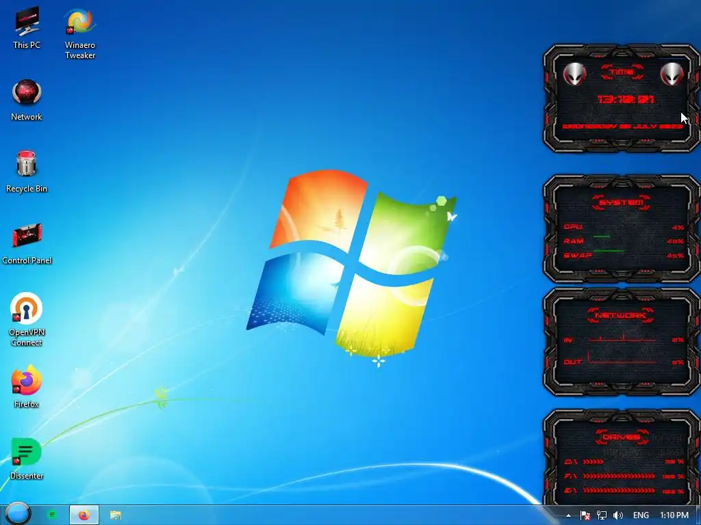Click the green SWAP usage bar
701x525 pixels.
[x=609, y=251]
